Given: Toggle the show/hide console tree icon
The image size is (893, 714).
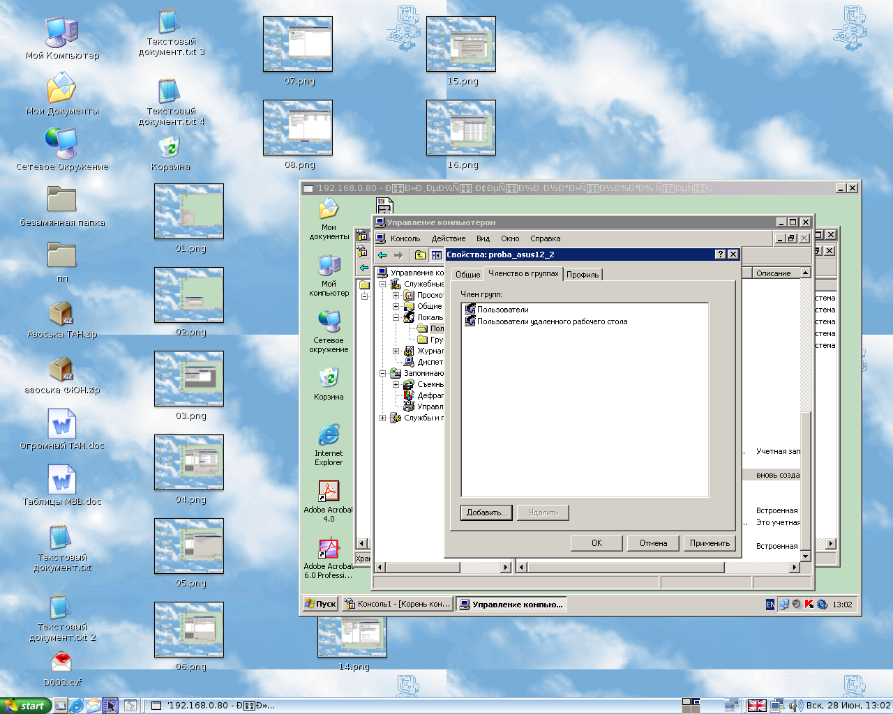Looking at the screenshot, I should pos(436,255).
